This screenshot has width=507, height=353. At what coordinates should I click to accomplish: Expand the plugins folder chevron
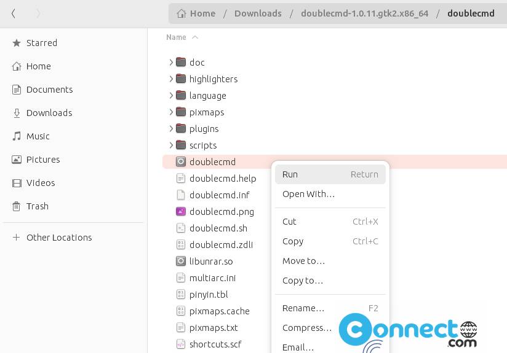pos(170,128)
